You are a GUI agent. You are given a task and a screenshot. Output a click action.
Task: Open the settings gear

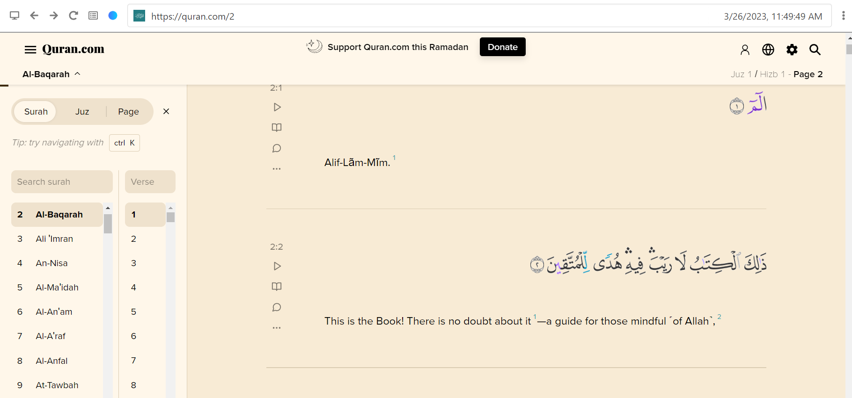coord(792,50)
